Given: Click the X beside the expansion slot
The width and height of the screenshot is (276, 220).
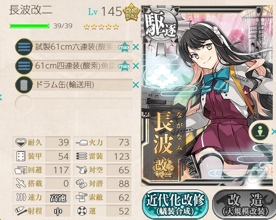Looking at the screenshot, I should tap(274, 131).
